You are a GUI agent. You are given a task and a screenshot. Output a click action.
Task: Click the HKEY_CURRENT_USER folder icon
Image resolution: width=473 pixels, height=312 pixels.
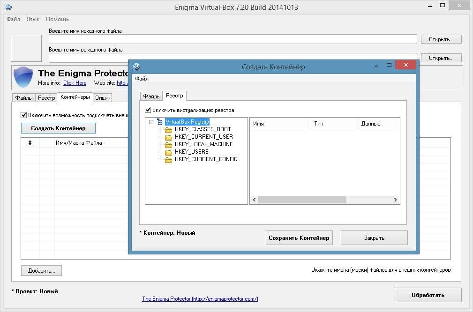(168, 137)
